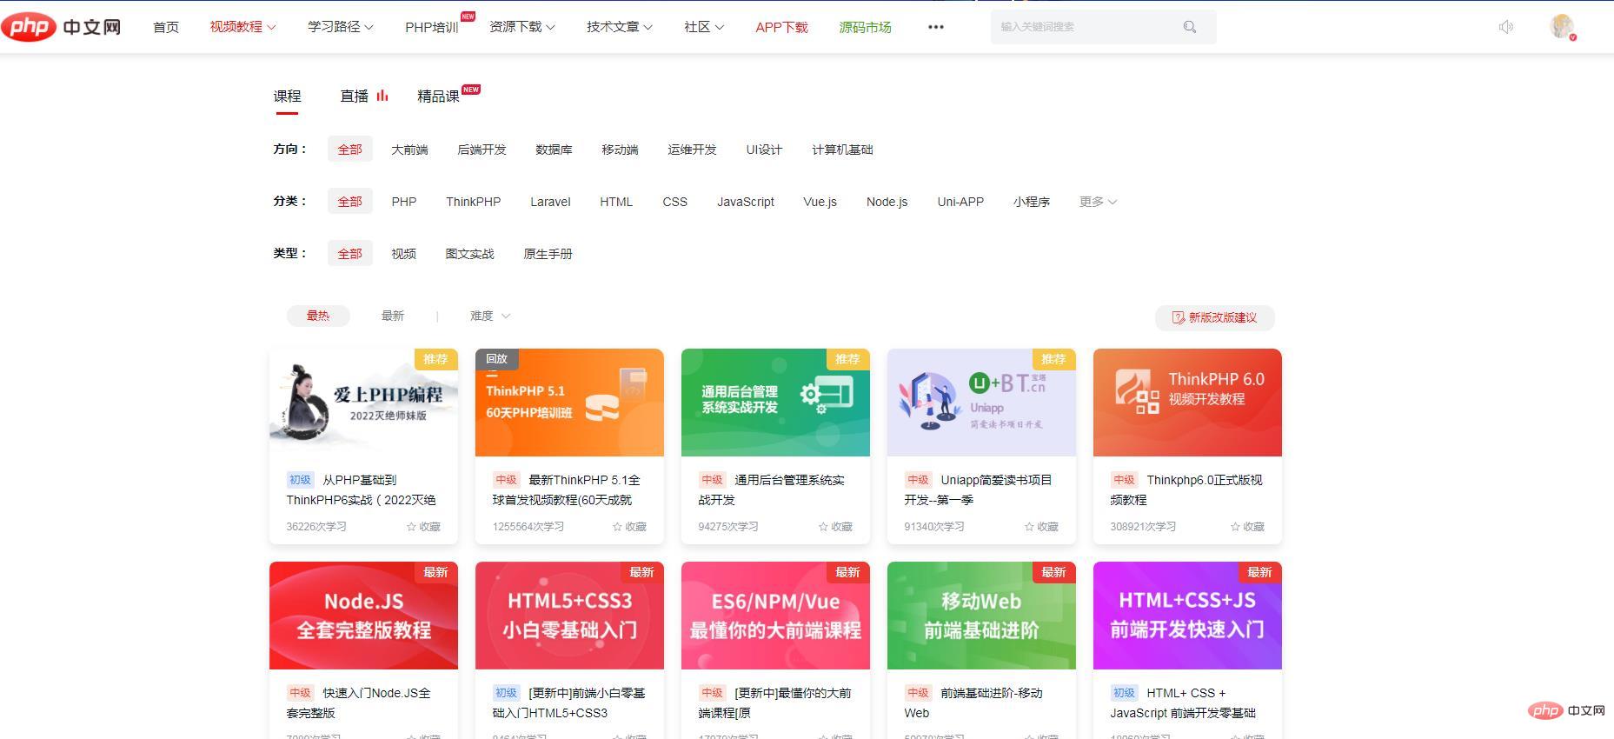This screenshot has width=1614, height=739.
Task: Filter direction by 计算机基础
Action: [842, 150]
